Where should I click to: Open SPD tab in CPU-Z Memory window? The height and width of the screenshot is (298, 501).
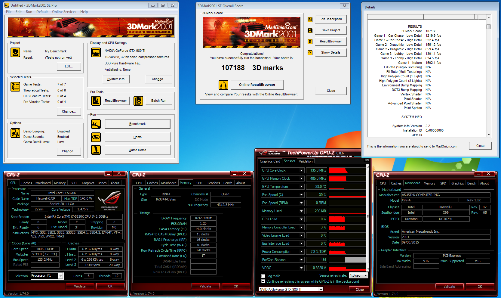click(199, 183)
